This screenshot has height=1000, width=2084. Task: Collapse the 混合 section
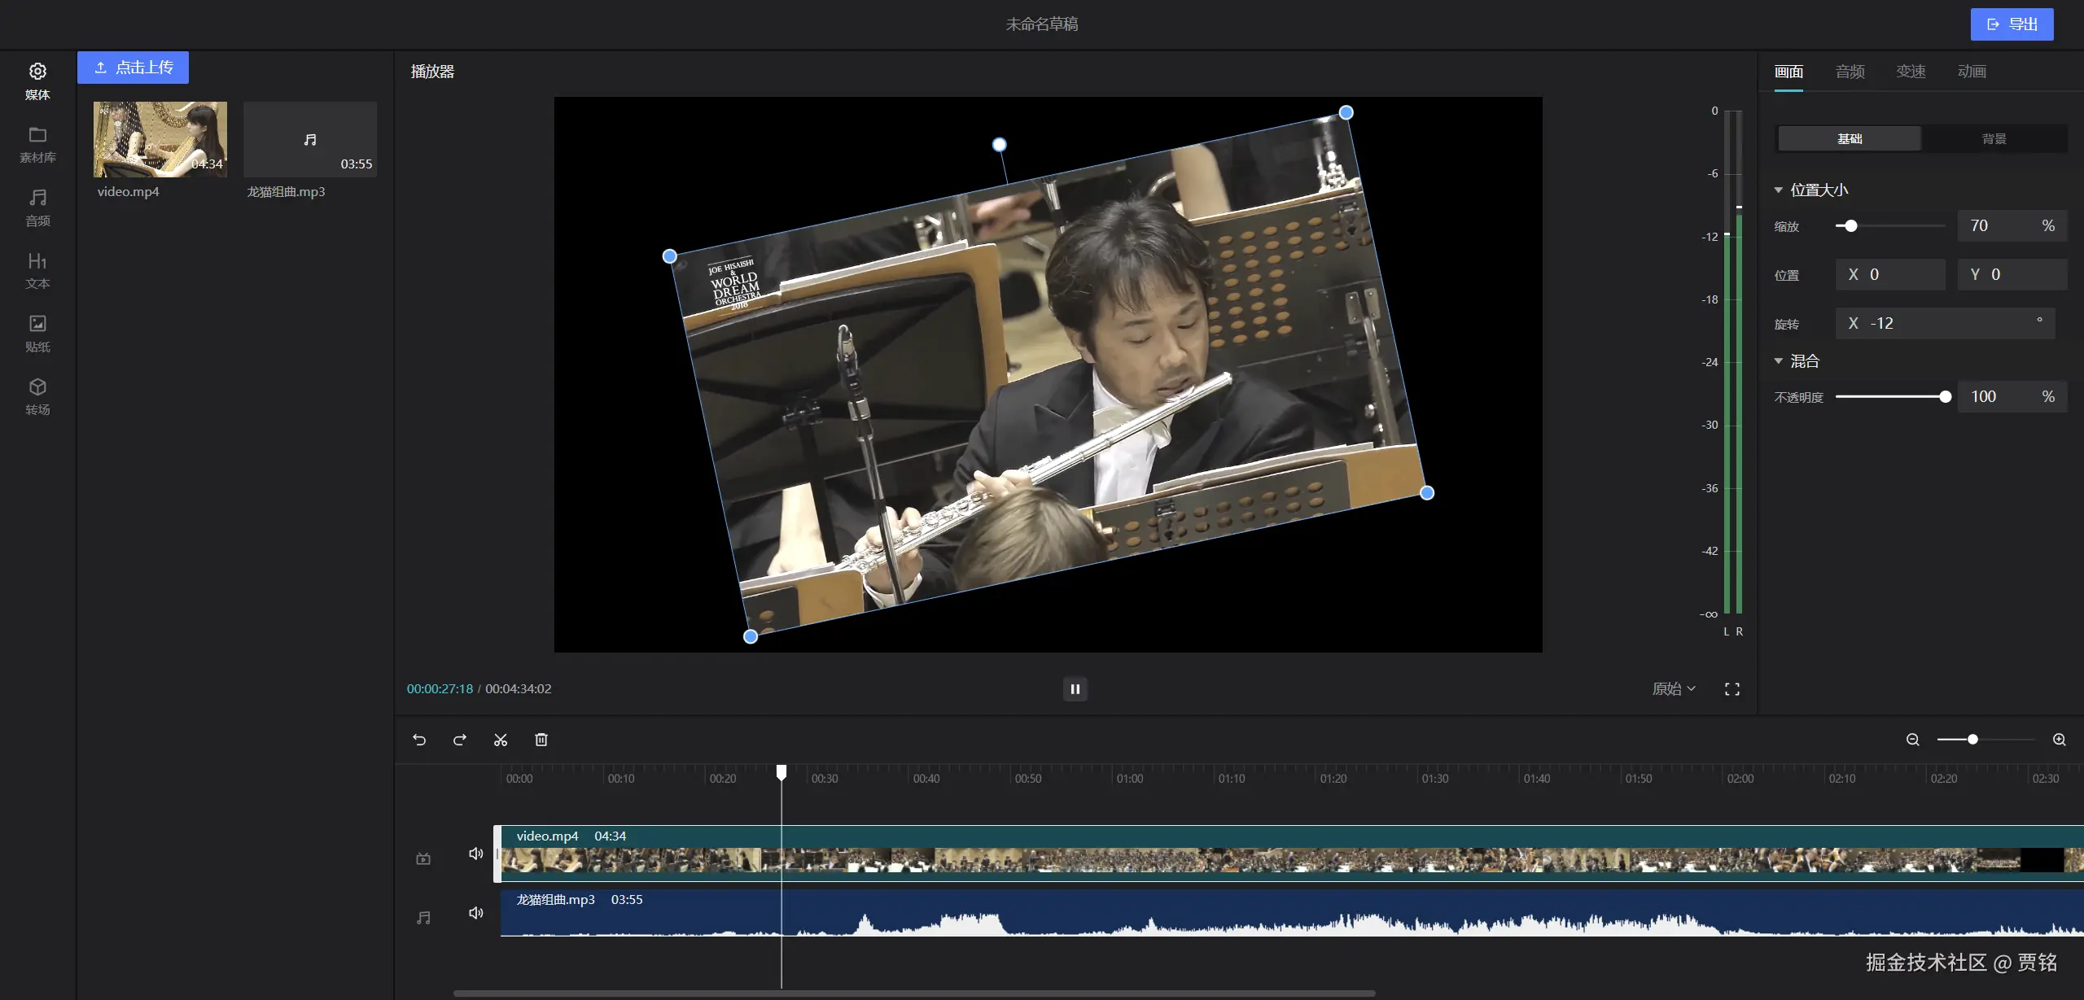click(x=1779, y=360)
